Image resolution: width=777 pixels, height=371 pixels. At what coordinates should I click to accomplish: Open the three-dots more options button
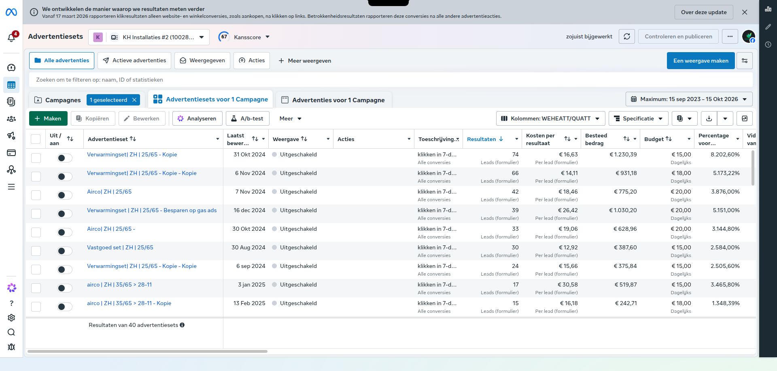pyautogui.click(x=730, y=36)
